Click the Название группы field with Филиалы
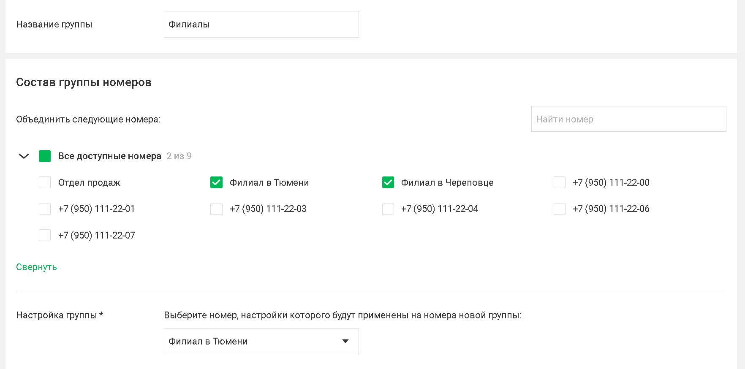Image resolution: width=745 pixels, height=369 pixels. [261, 24]
